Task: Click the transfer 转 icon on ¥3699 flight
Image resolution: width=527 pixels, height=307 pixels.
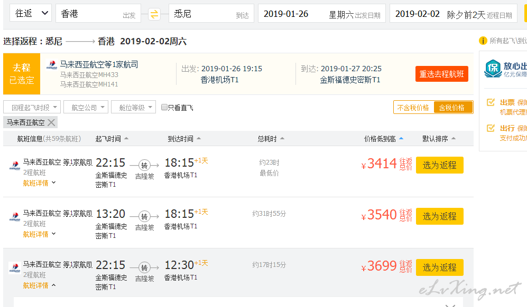Action: click(x=144, y=268)
